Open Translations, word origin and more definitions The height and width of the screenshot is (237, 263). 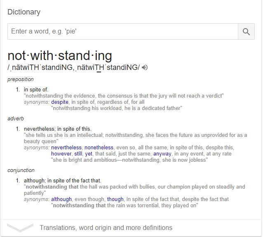pyautogui.click(x=106, y=227)
